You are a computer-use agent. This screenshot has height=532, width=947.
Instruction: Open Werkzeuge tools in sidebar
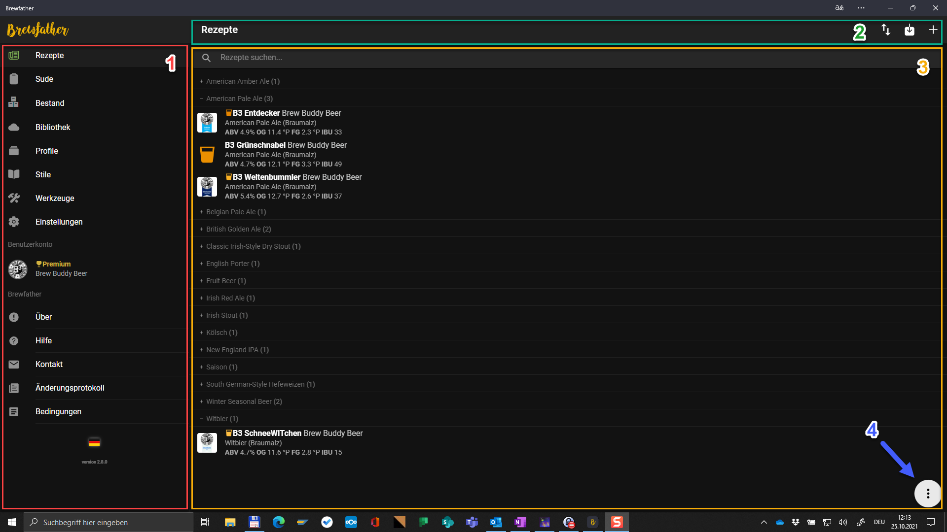(x=55, y=198)
